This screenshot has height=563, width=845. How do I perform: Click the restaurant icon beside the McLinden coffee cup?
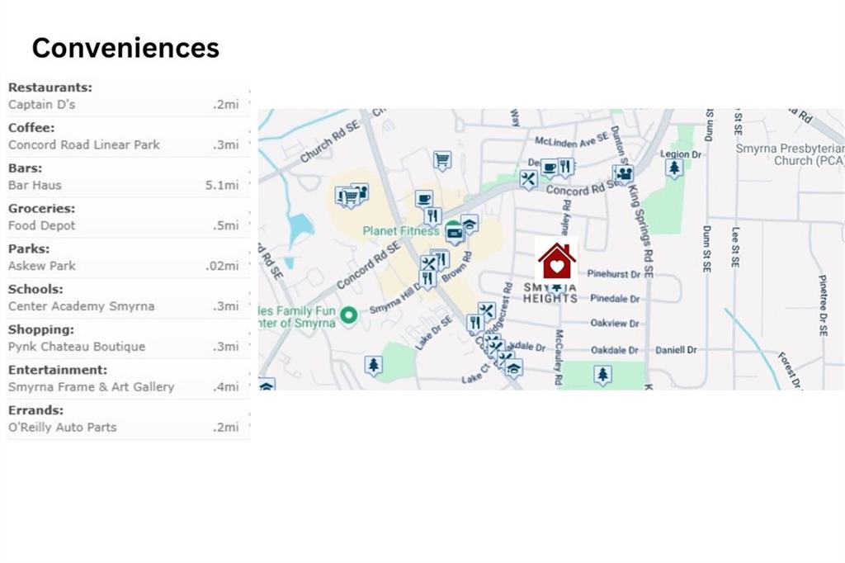[x=564, y=167]
